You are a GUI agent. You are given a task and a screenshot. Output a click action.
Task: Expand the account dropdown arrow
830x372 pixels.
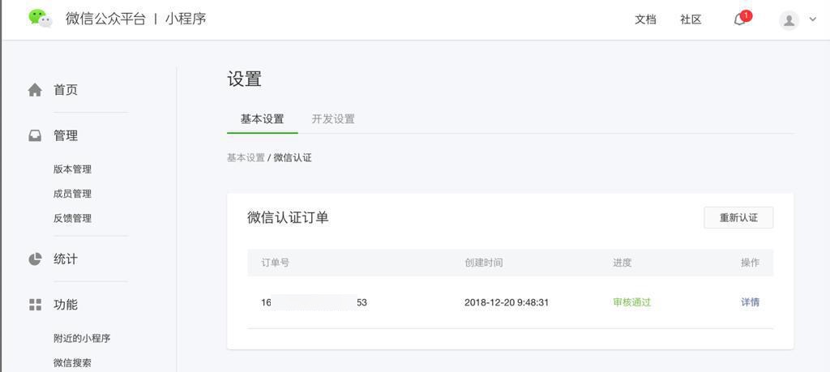(813, 19)
